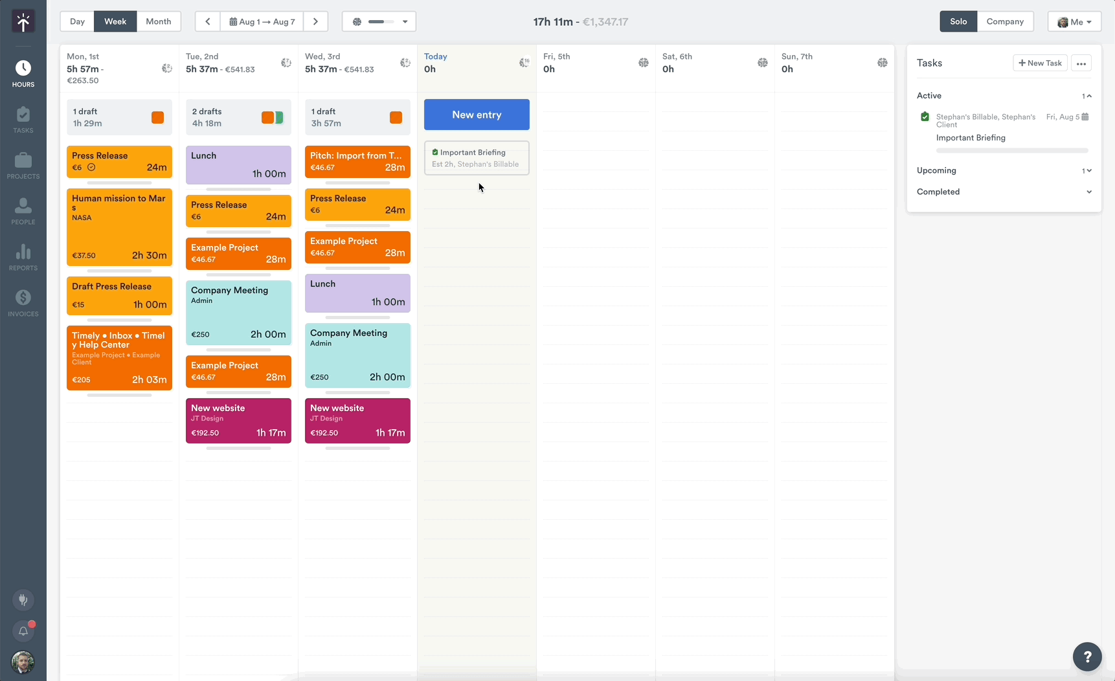This screenshot has width=1115, height=681.
Task: Check off the Stephan's Billable task
Action: click(x=925, y=117)
